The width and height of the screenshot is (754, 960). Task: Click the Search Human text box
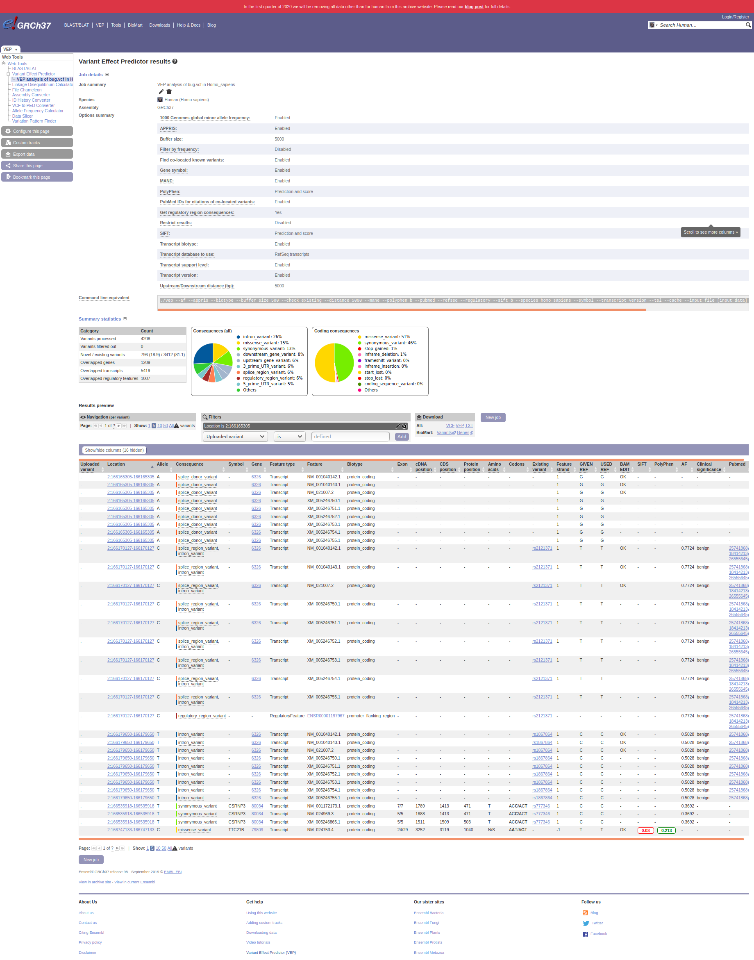701,25
